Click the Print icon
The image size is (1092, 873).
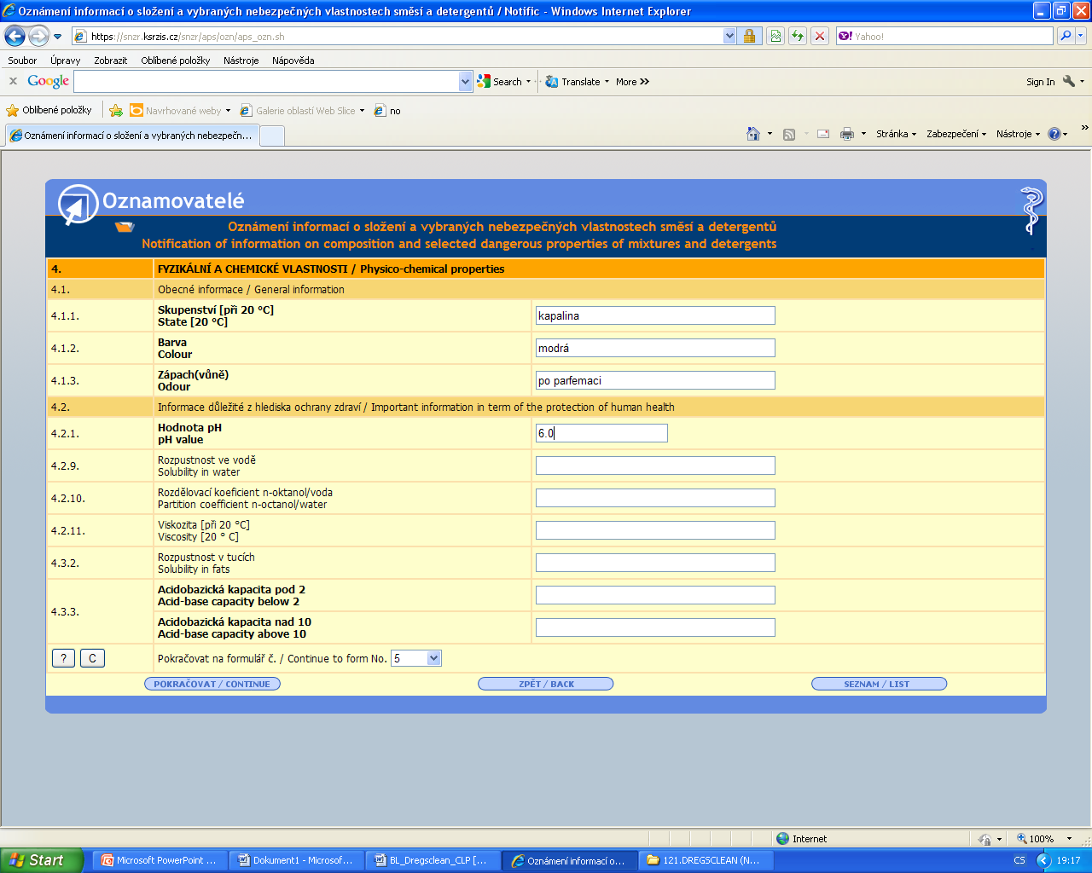click(847, 134)
